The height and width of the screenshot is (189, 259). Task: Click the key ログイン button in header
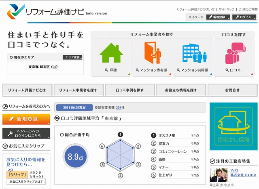(244, 17)
